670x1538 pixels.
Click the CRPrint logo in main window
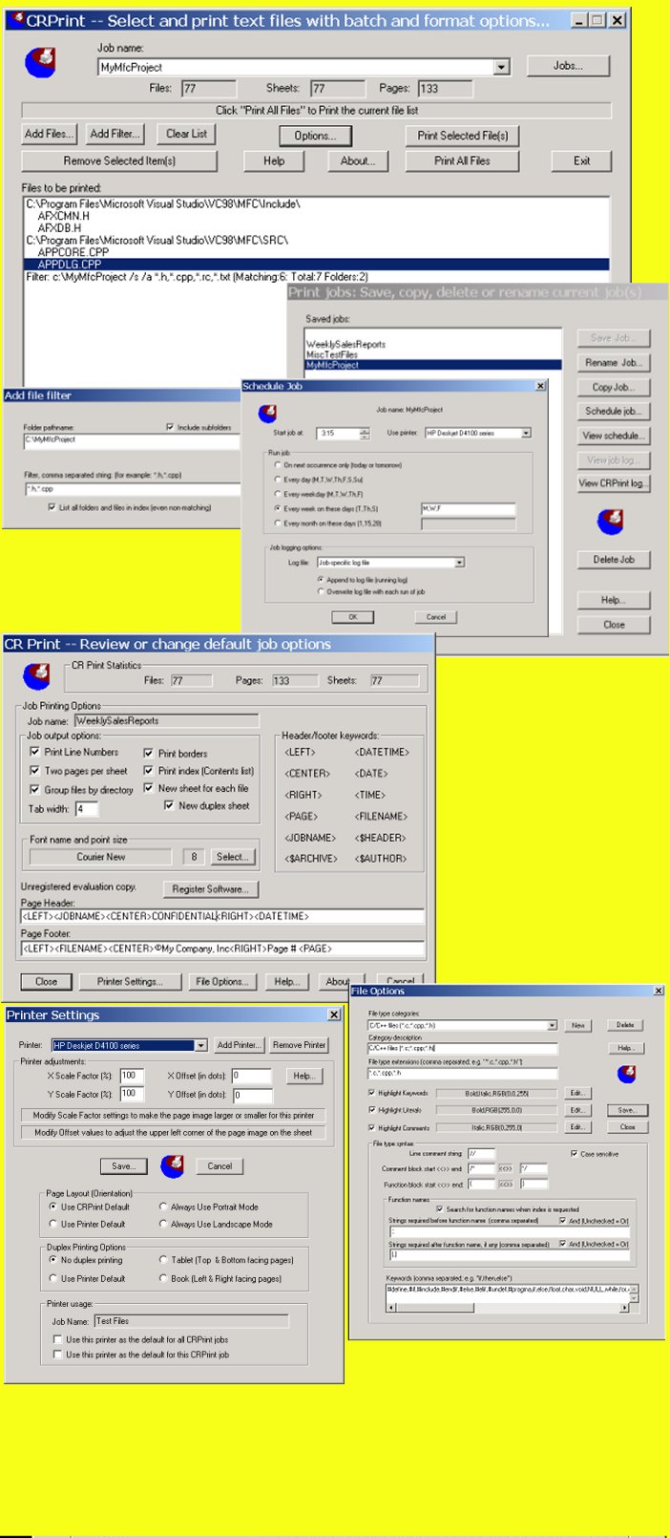click(40, 63)
